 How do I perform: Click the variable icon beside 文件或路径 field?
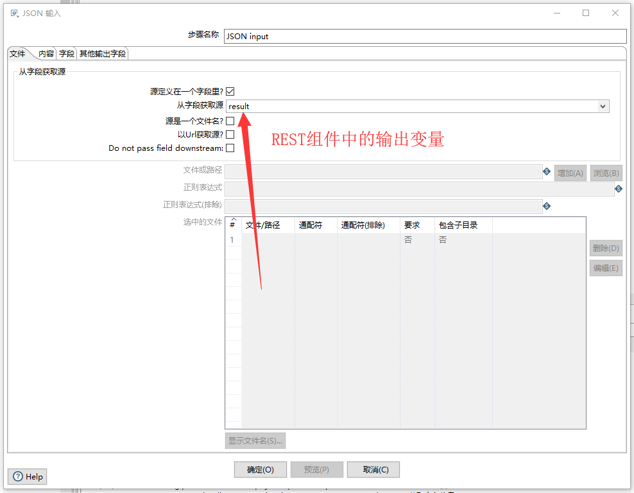coord(547,172)
